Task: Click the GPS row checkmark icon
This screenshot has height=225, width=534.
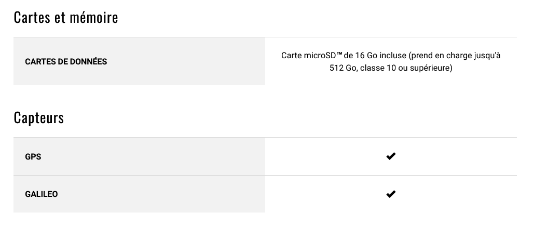Action: click(x=391, y=156)
